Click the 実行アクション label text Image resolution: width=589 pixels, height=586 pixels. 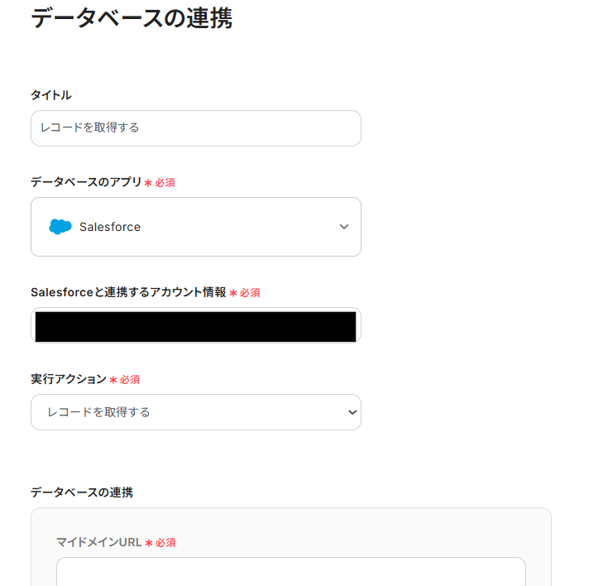[x=69, y=379]
